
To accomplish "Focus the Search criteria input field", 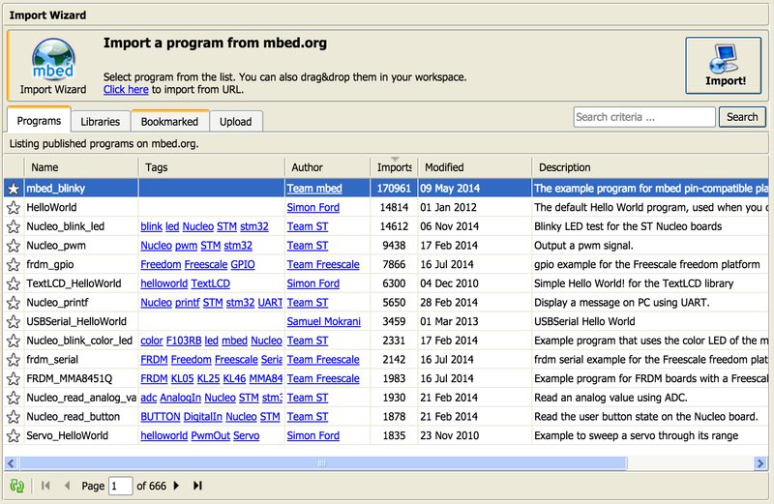I will [x=644, y=117].
